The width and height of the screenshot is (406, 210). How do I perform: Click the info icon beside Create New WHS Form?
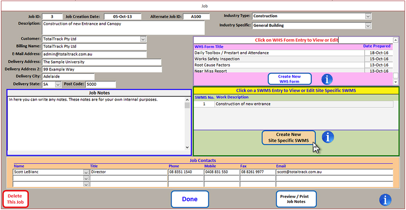[327, 79]
